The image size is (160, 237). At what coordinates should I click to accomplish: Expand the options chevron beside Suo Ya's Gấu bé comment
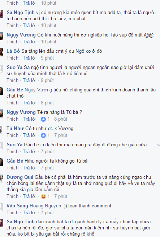(158, 145)
